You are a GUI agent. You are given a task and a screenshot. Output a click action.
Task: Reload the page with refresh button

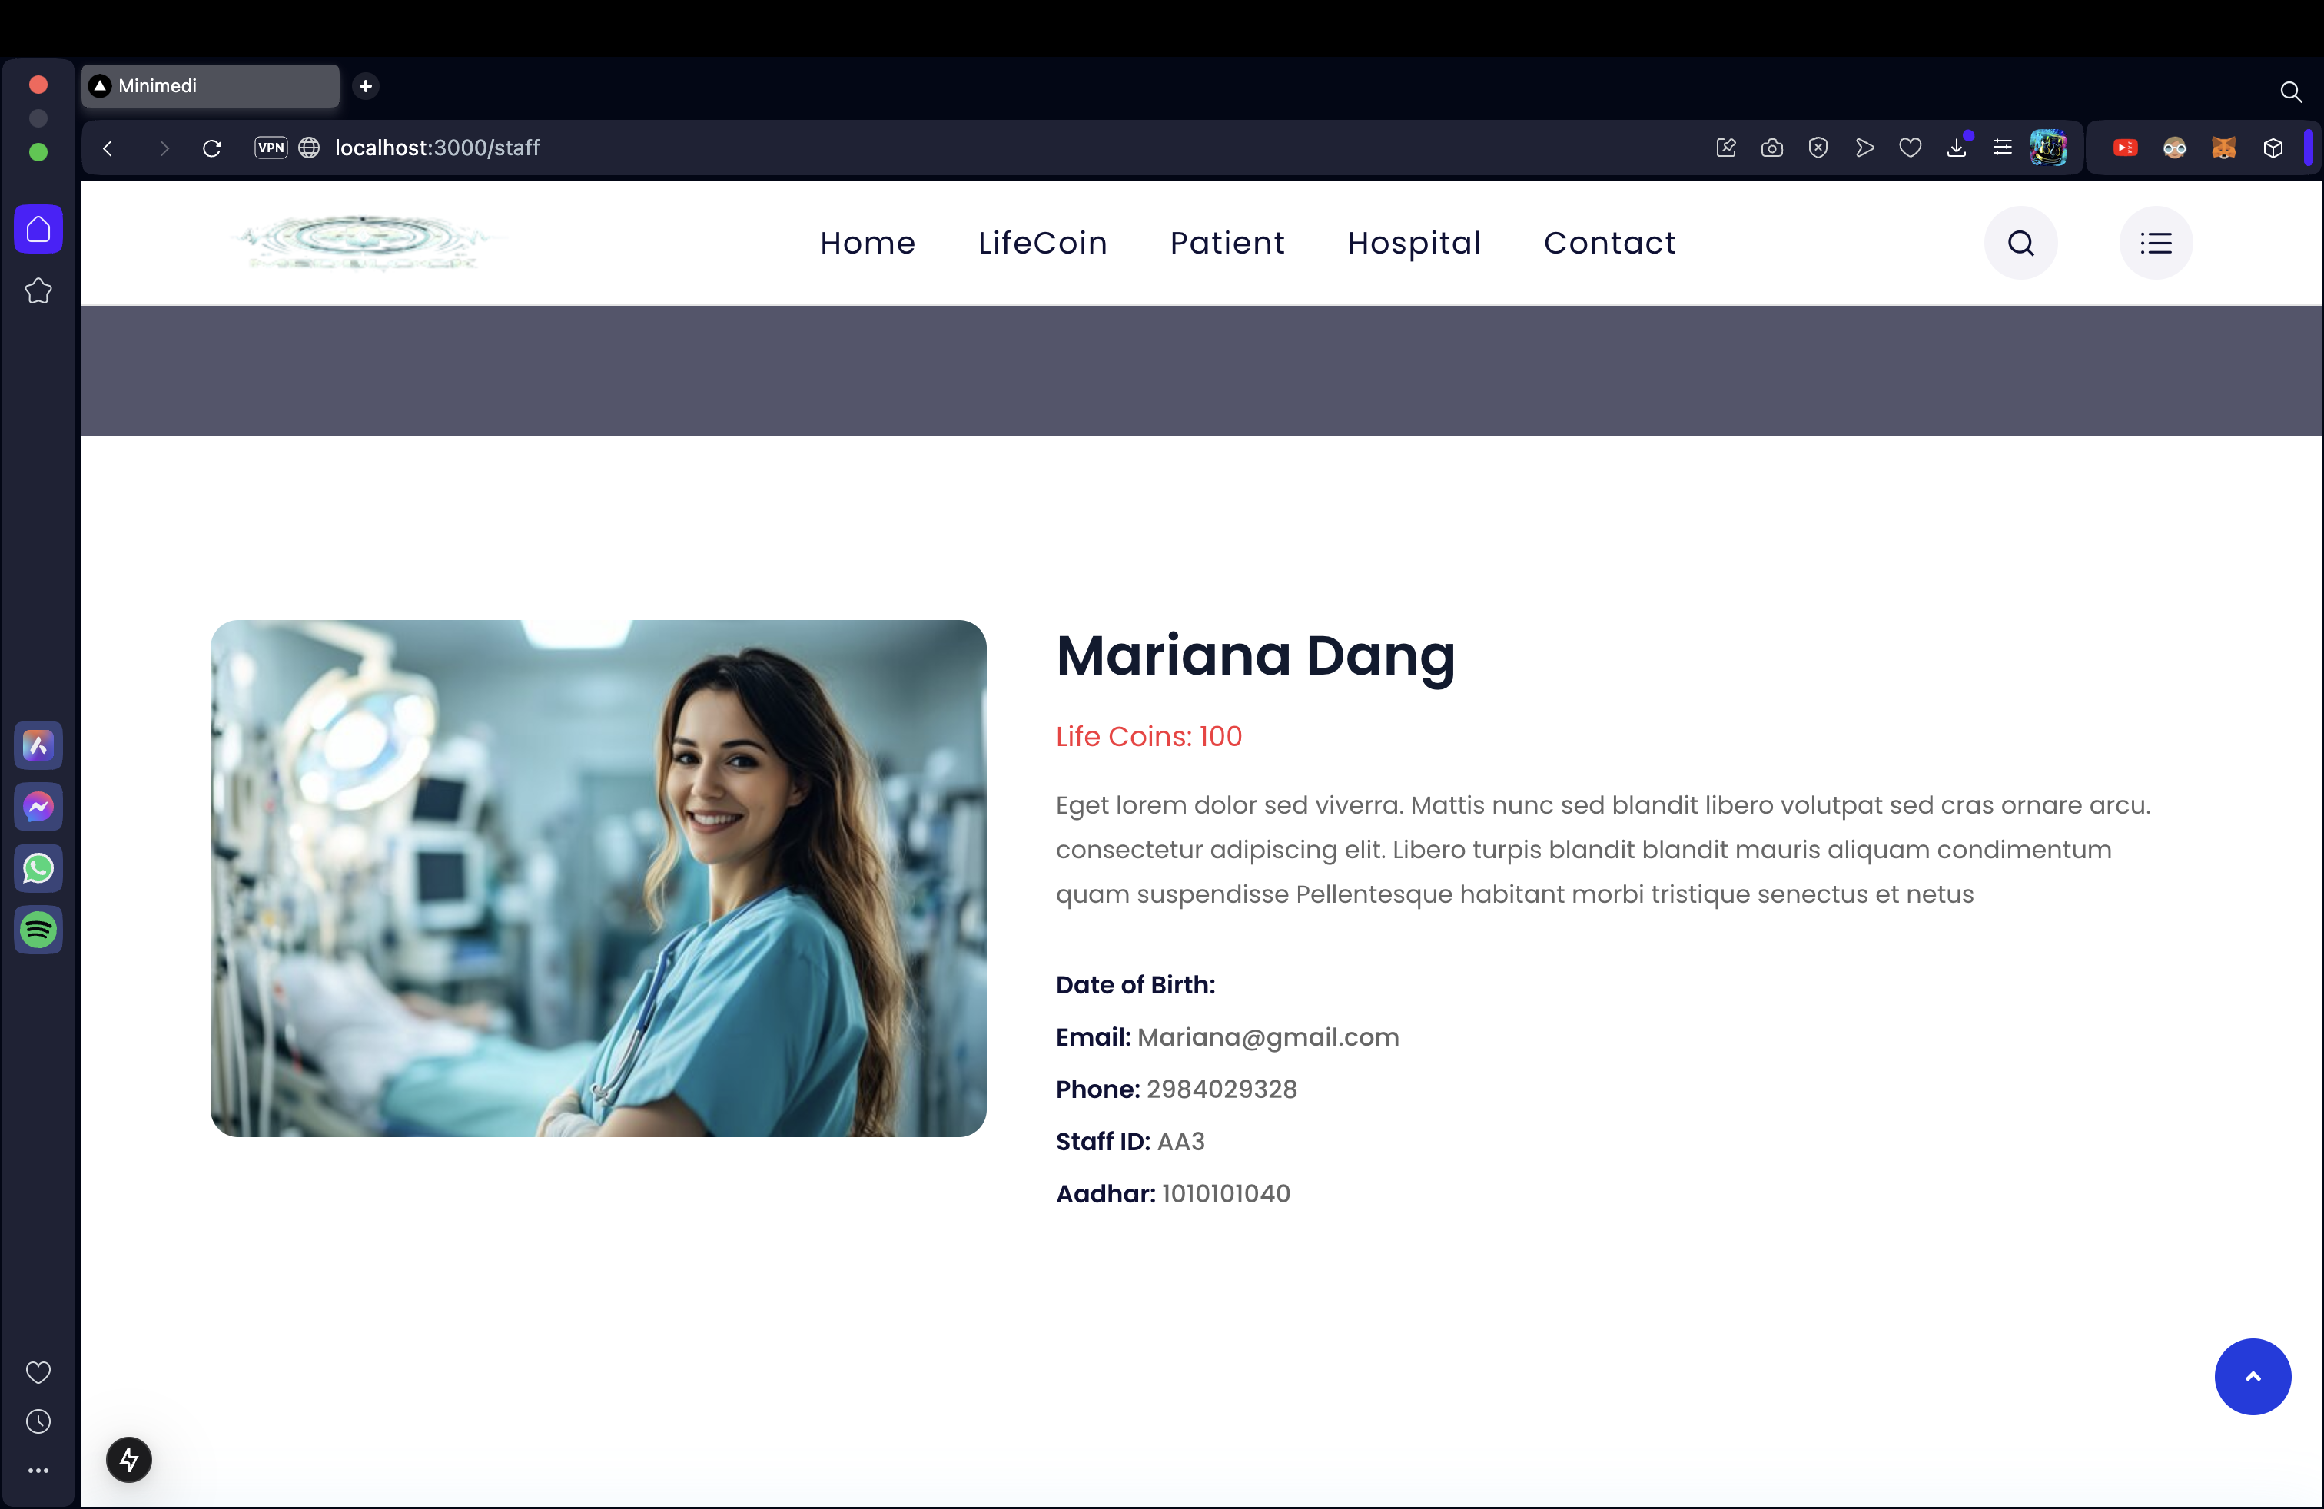[x=212, y=148]
